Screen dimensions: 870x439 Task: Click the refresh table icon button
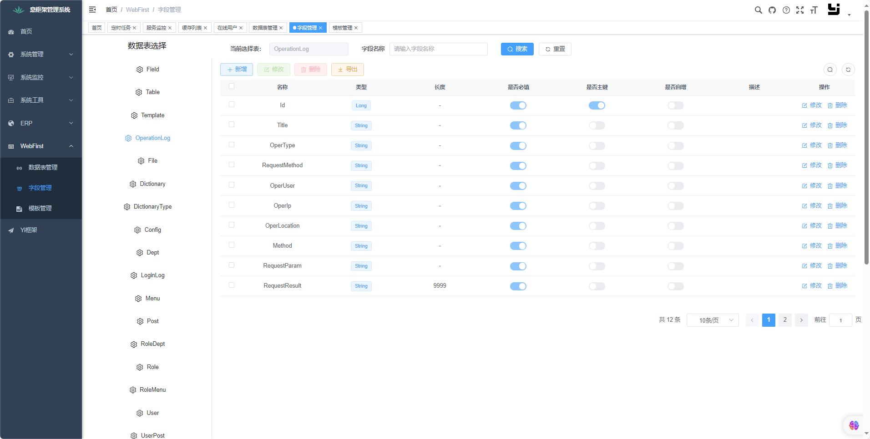(848, 70)
